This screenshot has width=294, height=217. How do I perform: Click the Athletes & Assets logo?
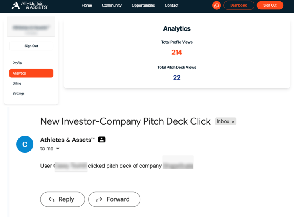coord(29,5)
